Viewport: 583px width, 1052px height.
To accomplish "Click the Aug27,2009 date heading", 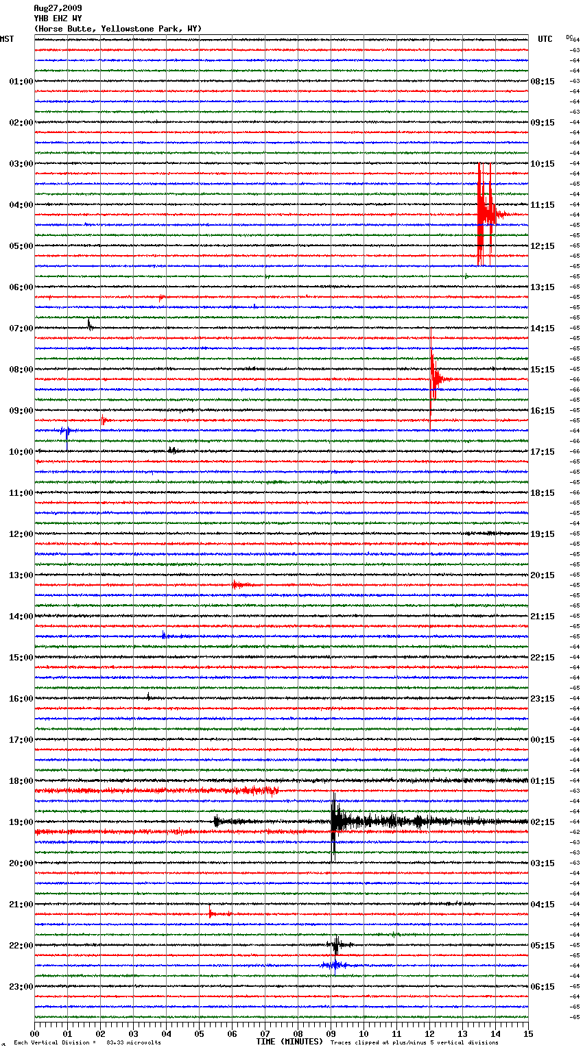I will [x=58, y=8].
